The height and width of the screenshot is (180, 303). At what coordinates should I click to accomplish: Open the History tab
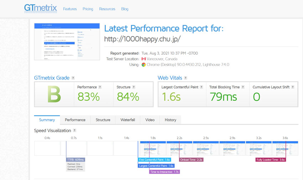170,120
